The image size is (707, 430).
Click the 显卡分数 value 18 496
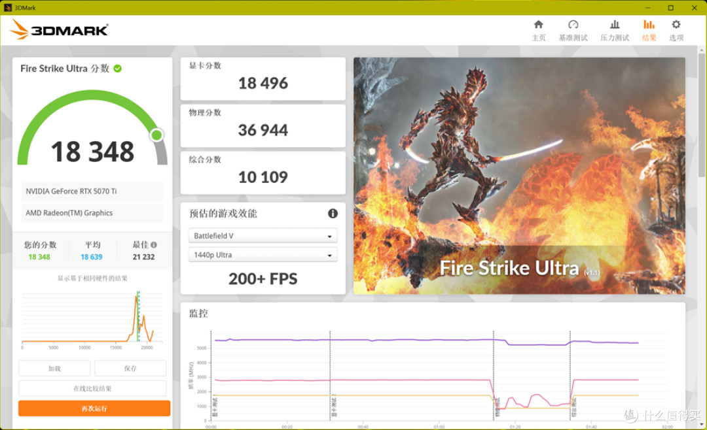pos(263,83)
